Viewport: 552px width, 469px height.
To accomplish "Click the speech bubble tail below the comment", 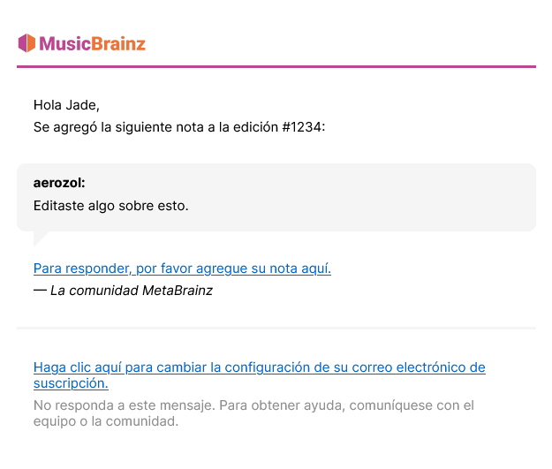I will [41, 238].
